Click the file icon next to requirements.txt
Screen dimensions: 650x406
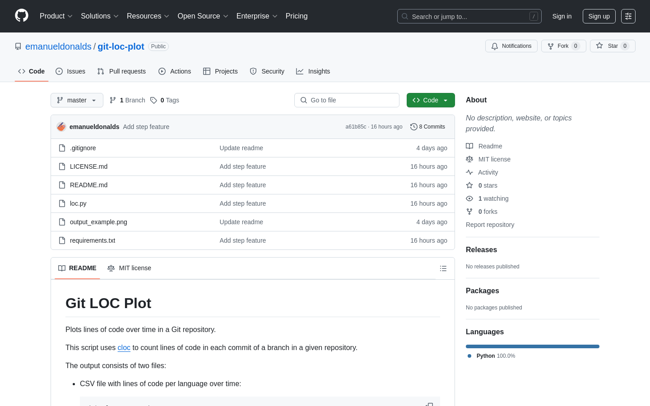pos(62,240)
